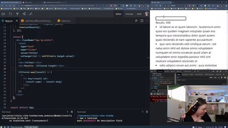This screenshot has height=128, width=228.
Task: Select the Layout pane tab
Action: point(191,75)
